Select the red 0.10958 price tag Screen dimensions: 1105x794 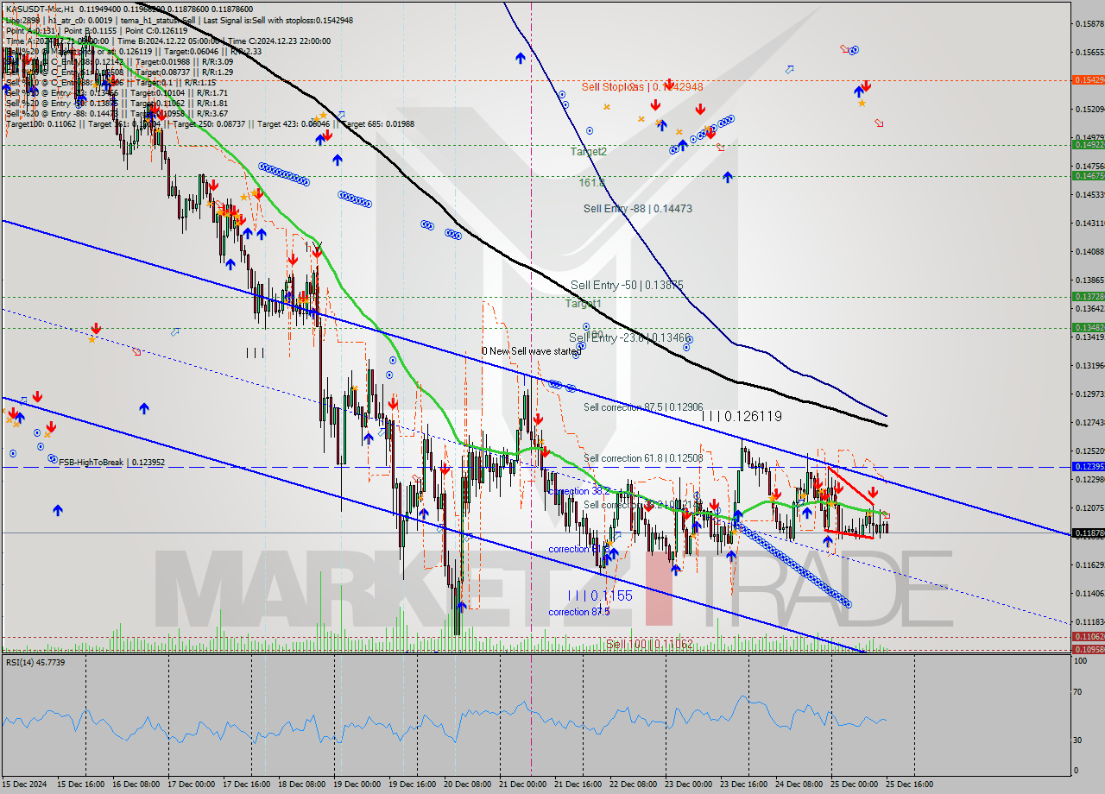click(1087, 649)
